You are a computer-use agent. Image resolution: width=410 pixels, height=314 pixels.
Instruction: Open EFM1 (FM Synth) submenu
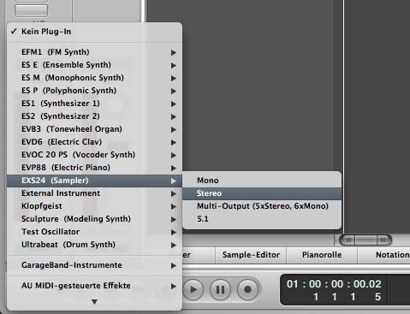click(x=94, y=52)
